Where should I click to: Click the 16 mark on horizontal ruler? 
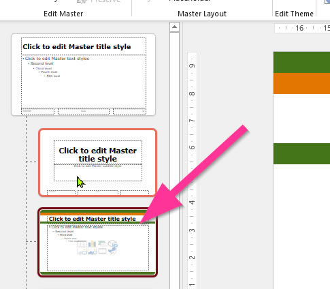click(x=299, y=28)
